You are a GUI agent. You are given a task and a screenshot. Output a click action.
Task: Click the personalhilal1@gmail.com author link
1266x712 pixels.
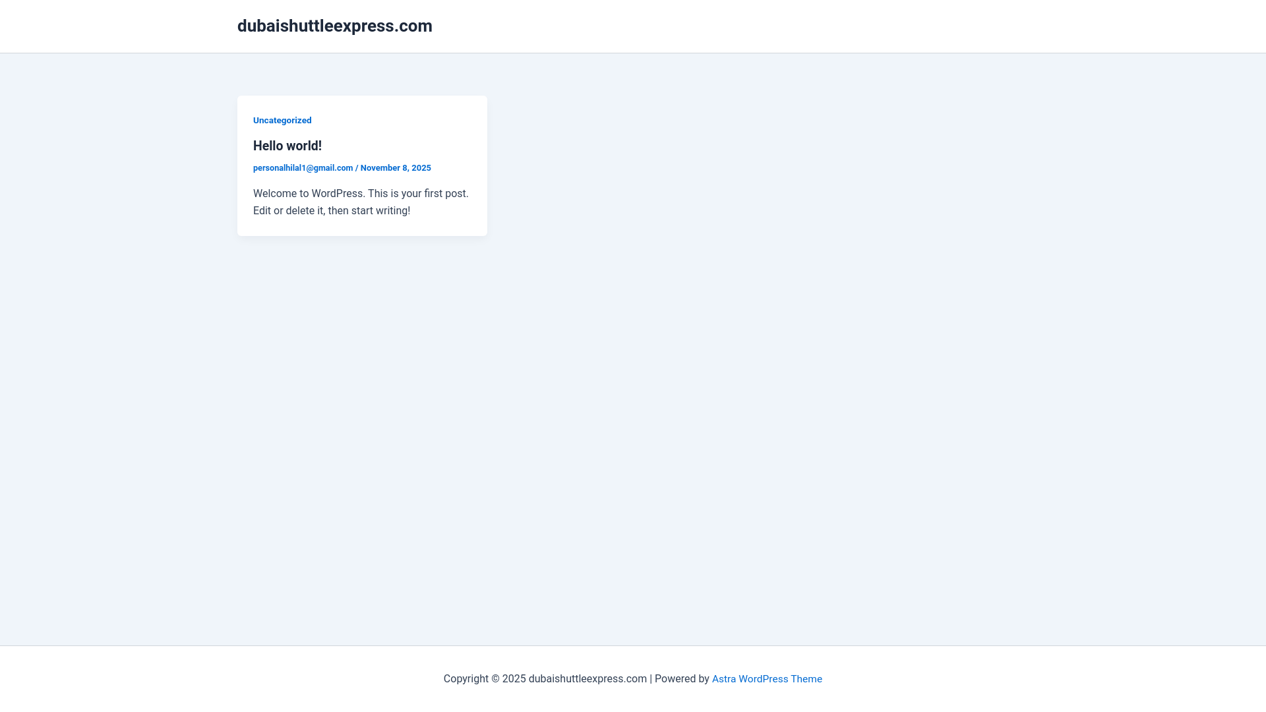pos(303,168)
